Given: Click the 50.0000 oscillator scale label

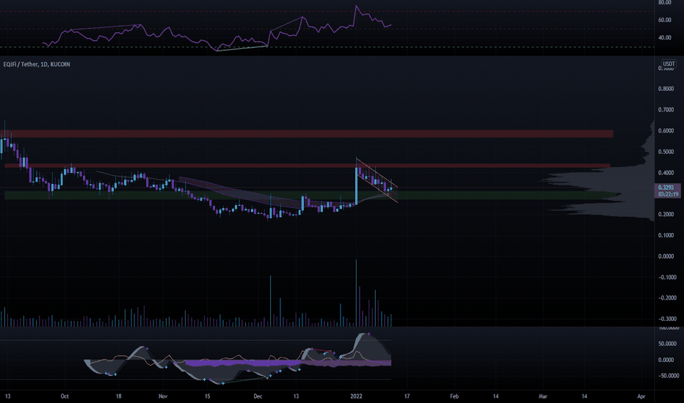Looking at the screenshot, I should [x=667, y=344].
